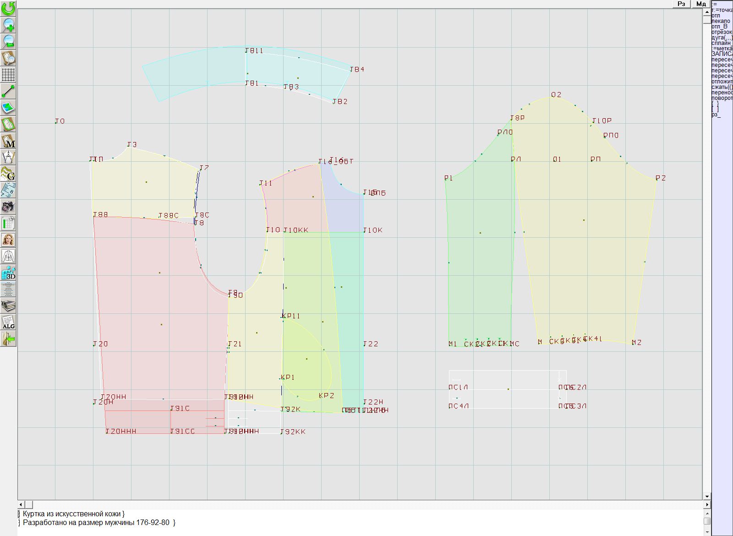Select the line segment tool
Screen dimensions: 733x536
coord(8,91)
